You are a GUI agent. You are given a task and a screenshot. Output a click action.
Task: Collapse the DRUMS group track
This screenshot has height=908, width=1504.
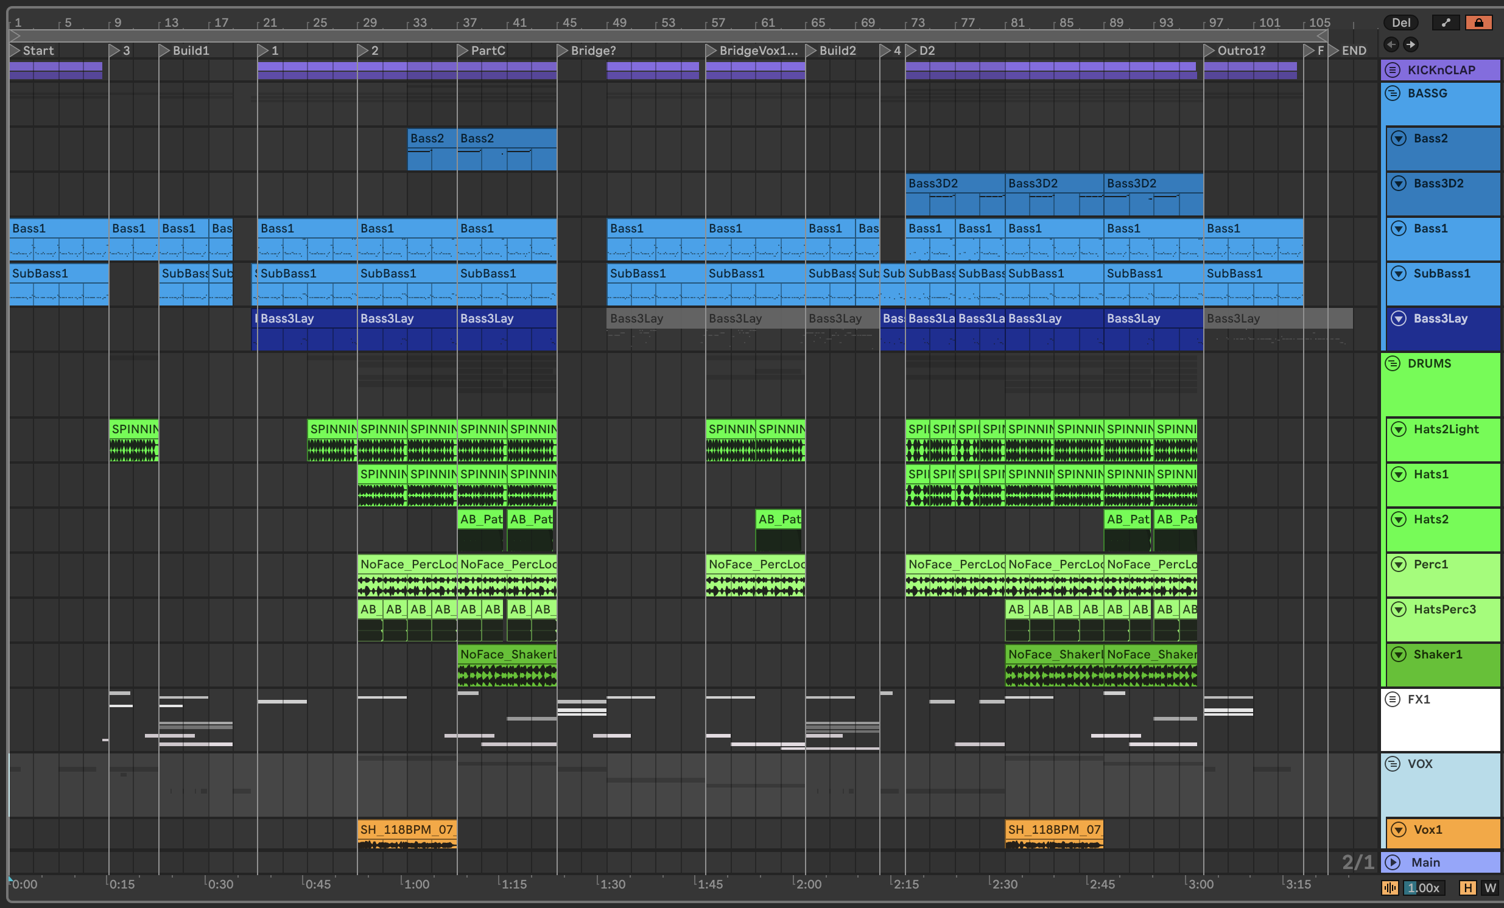1393,363
